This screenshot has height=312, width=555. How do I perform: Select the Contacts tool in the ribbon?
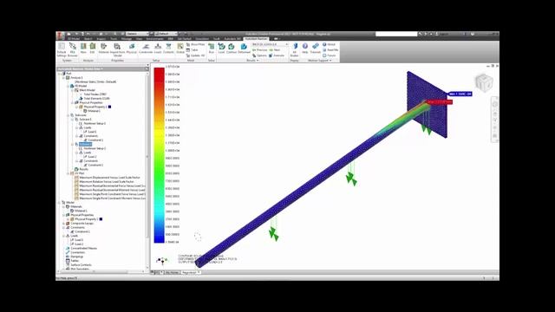(x=168, y=49)
